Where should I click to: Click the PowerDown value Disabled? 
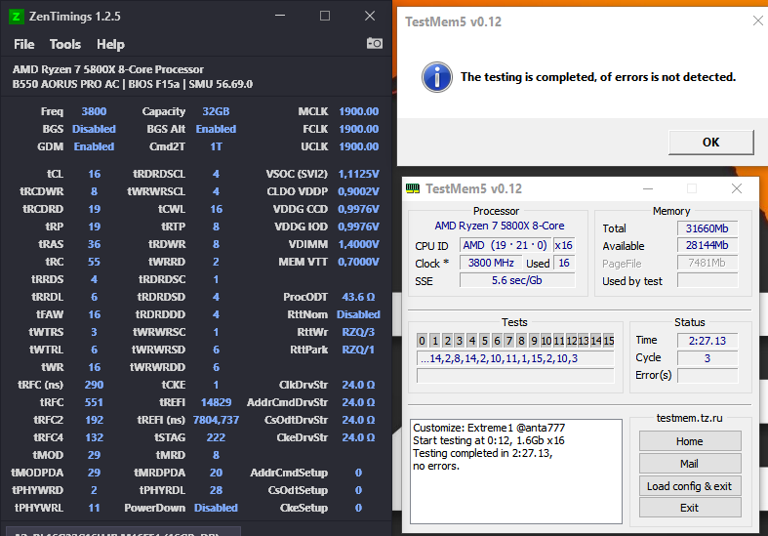point(216,508)
